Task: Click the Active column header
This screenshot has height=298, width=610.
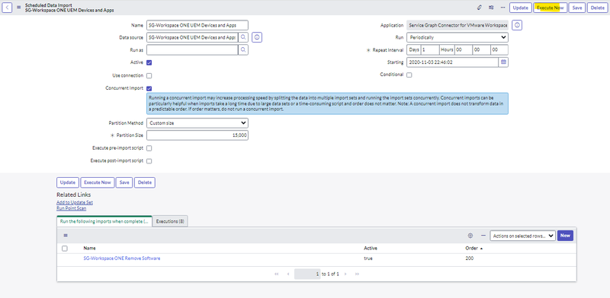Action: point(371,249)
